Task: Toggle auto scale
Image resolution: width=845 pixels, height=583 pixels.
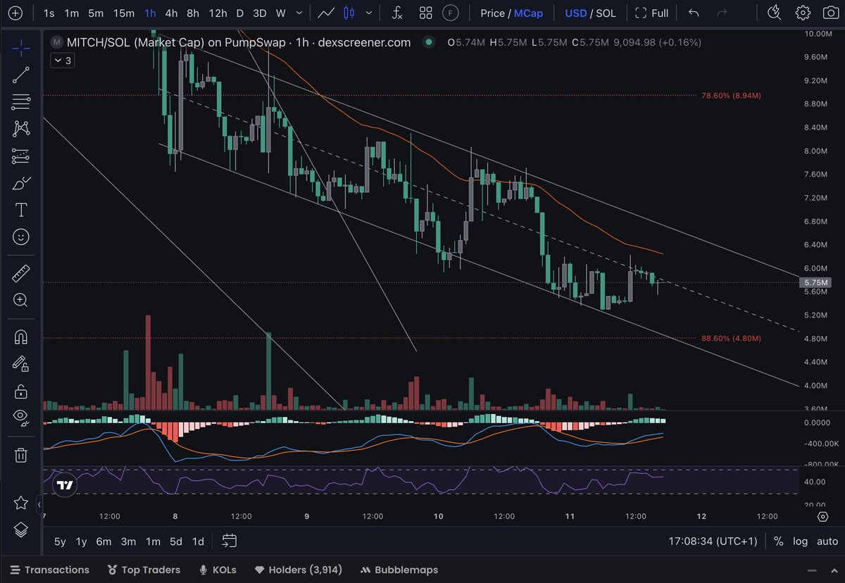Action: [x=827, y=541]
